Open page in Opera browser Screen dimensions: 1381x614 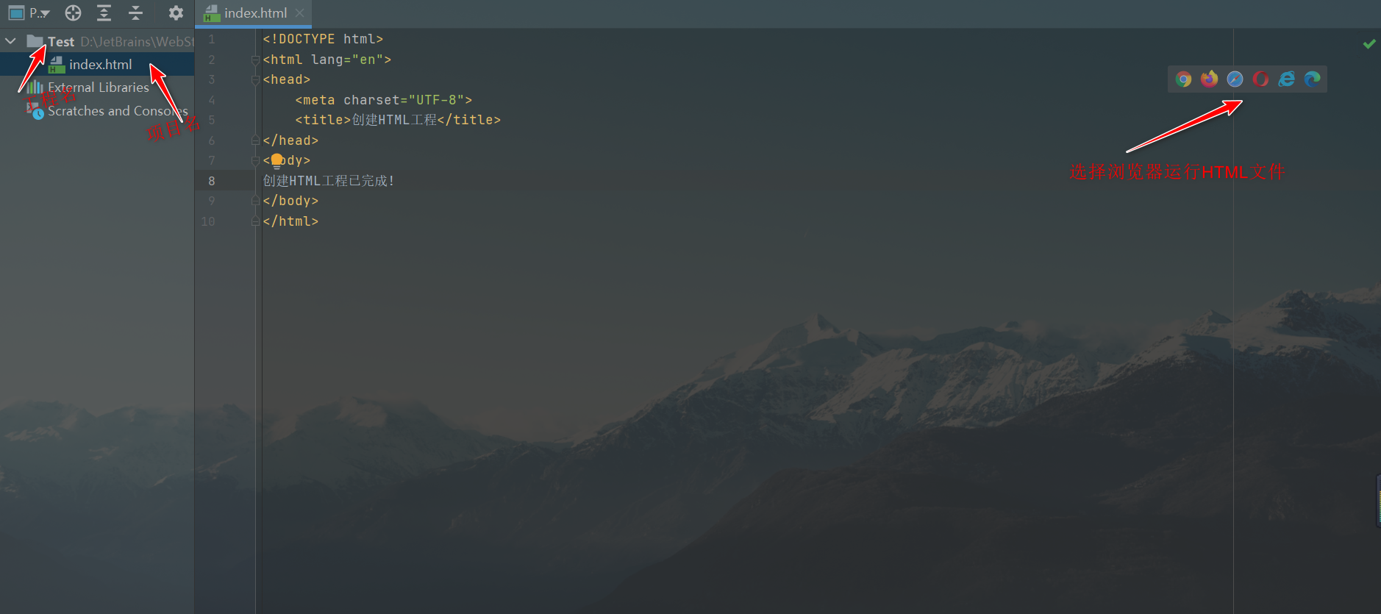1260,79
